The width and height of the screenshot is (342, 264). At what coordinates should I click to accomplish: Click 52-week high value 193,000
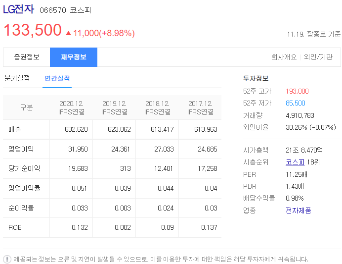(297, 91)
